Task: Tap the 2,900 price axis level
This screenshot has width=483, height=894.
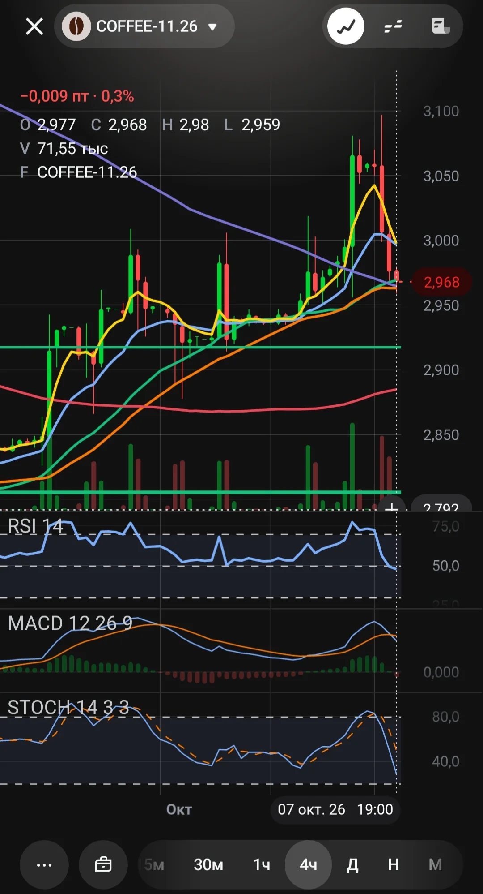Action: click(x=441, y=370)
